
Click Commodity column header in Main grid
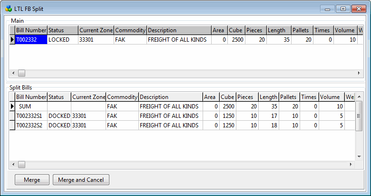point(130,30)
